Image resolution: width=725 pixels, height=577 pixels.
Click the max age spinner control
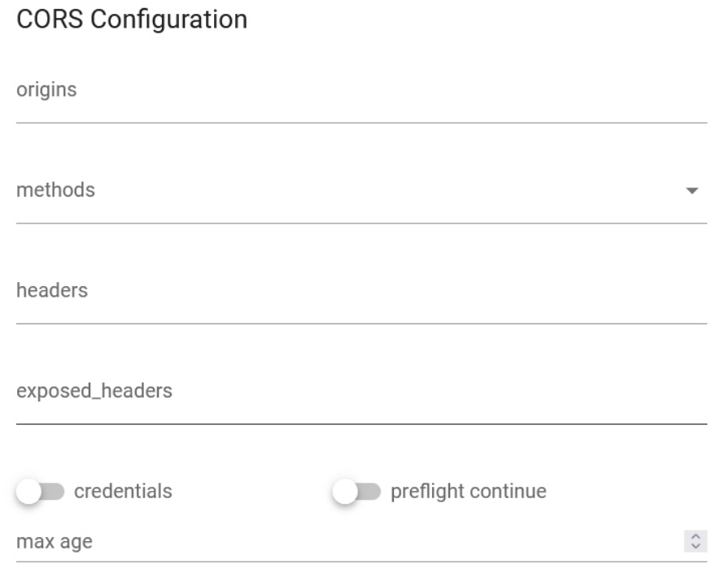tap(695, 541)
